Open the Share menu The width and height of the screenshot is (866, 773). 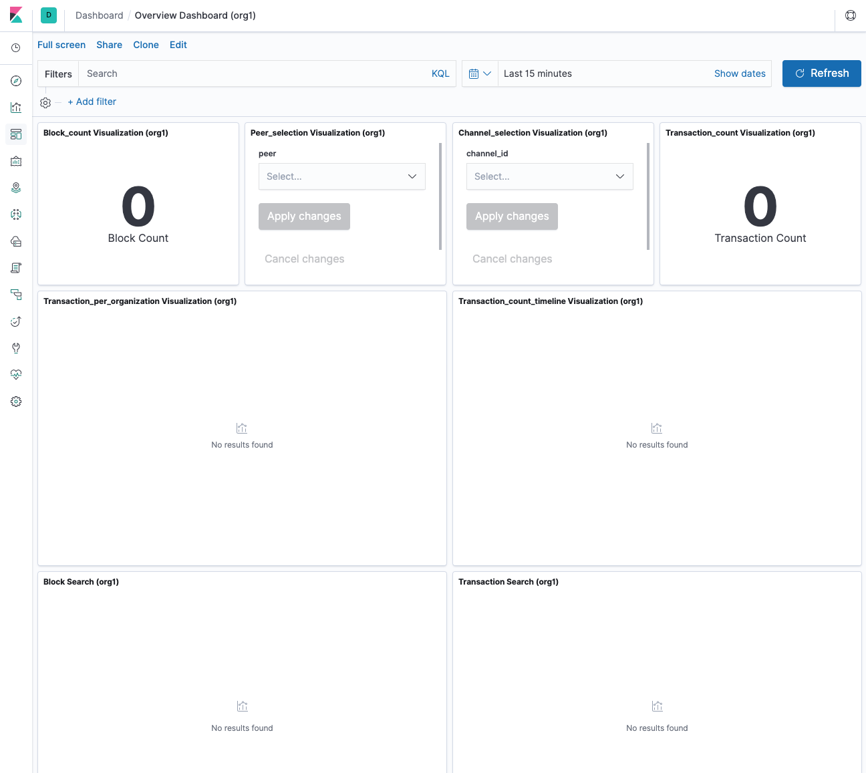[x=109, y=45]
